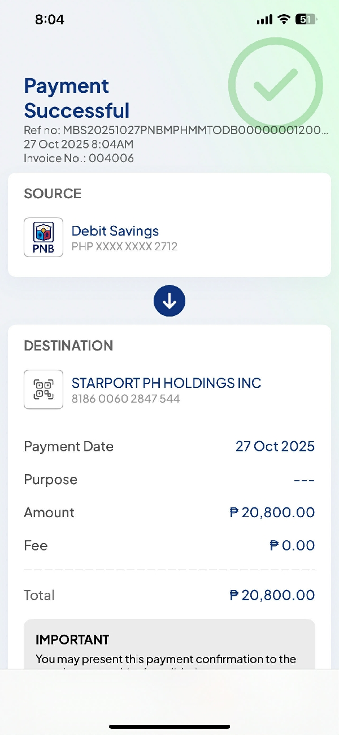
Task: Select the Debit Savings account name
Action: [x=115, y=230]
